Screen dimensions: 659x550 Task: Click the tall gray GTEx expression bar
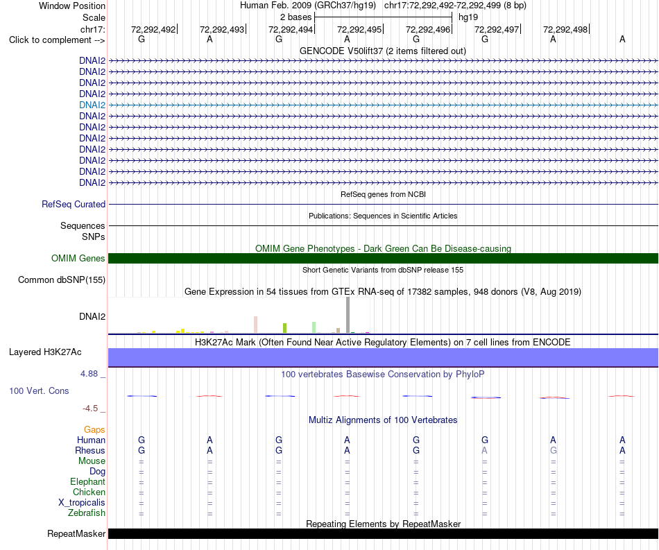(348, 315)
